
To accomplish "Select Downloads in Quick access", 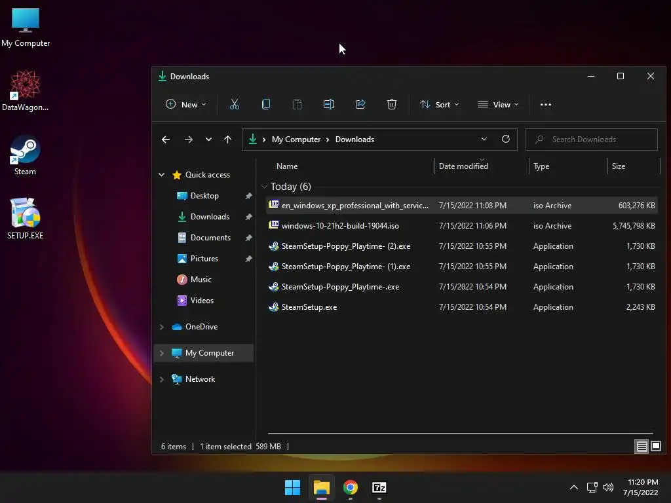I will click(x=210, y=216).
